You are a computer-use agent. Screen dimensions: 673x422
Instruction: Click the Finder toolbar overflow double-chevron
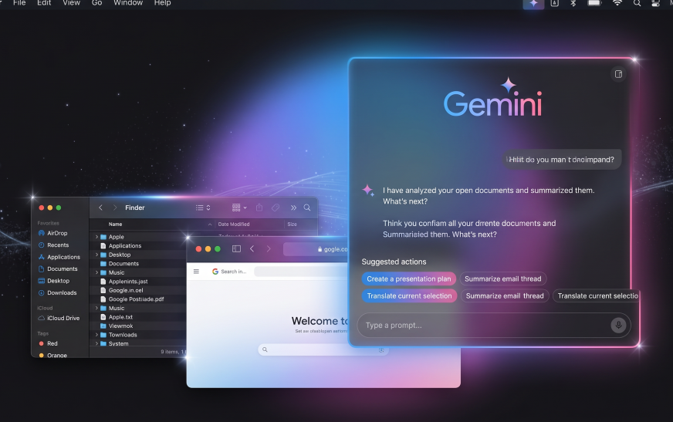tap(293, 208)
